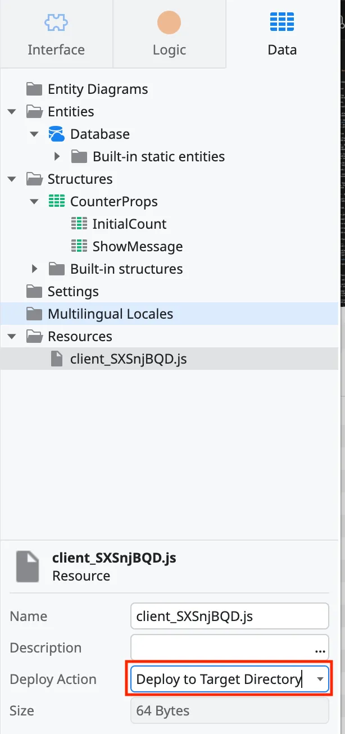
Task: Expand the Built-in static entities folder
Action: pos(56,156)
